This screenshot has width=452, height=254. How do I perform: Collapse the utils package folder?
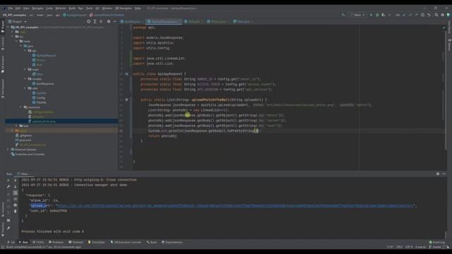[25, 88]
